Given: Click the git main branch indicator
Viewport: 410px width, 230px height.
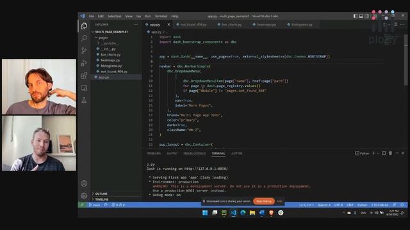Looking at the screenshot, I should [94, 205].
